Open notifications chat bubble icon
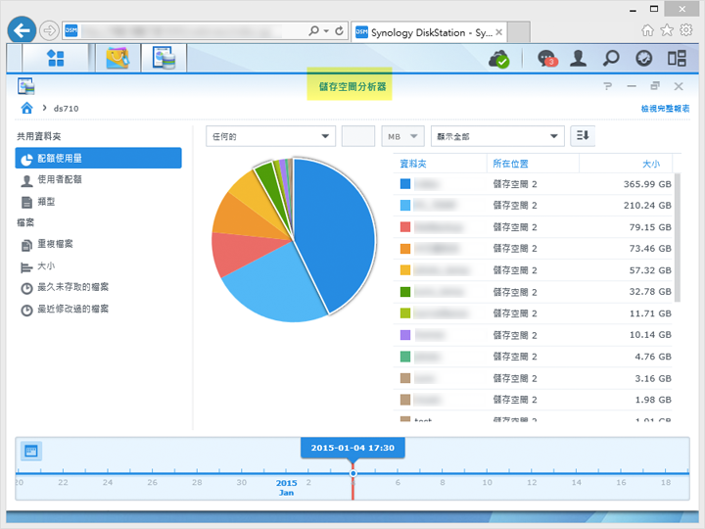This screenshot has height=529, width=705. coord(547,59)
